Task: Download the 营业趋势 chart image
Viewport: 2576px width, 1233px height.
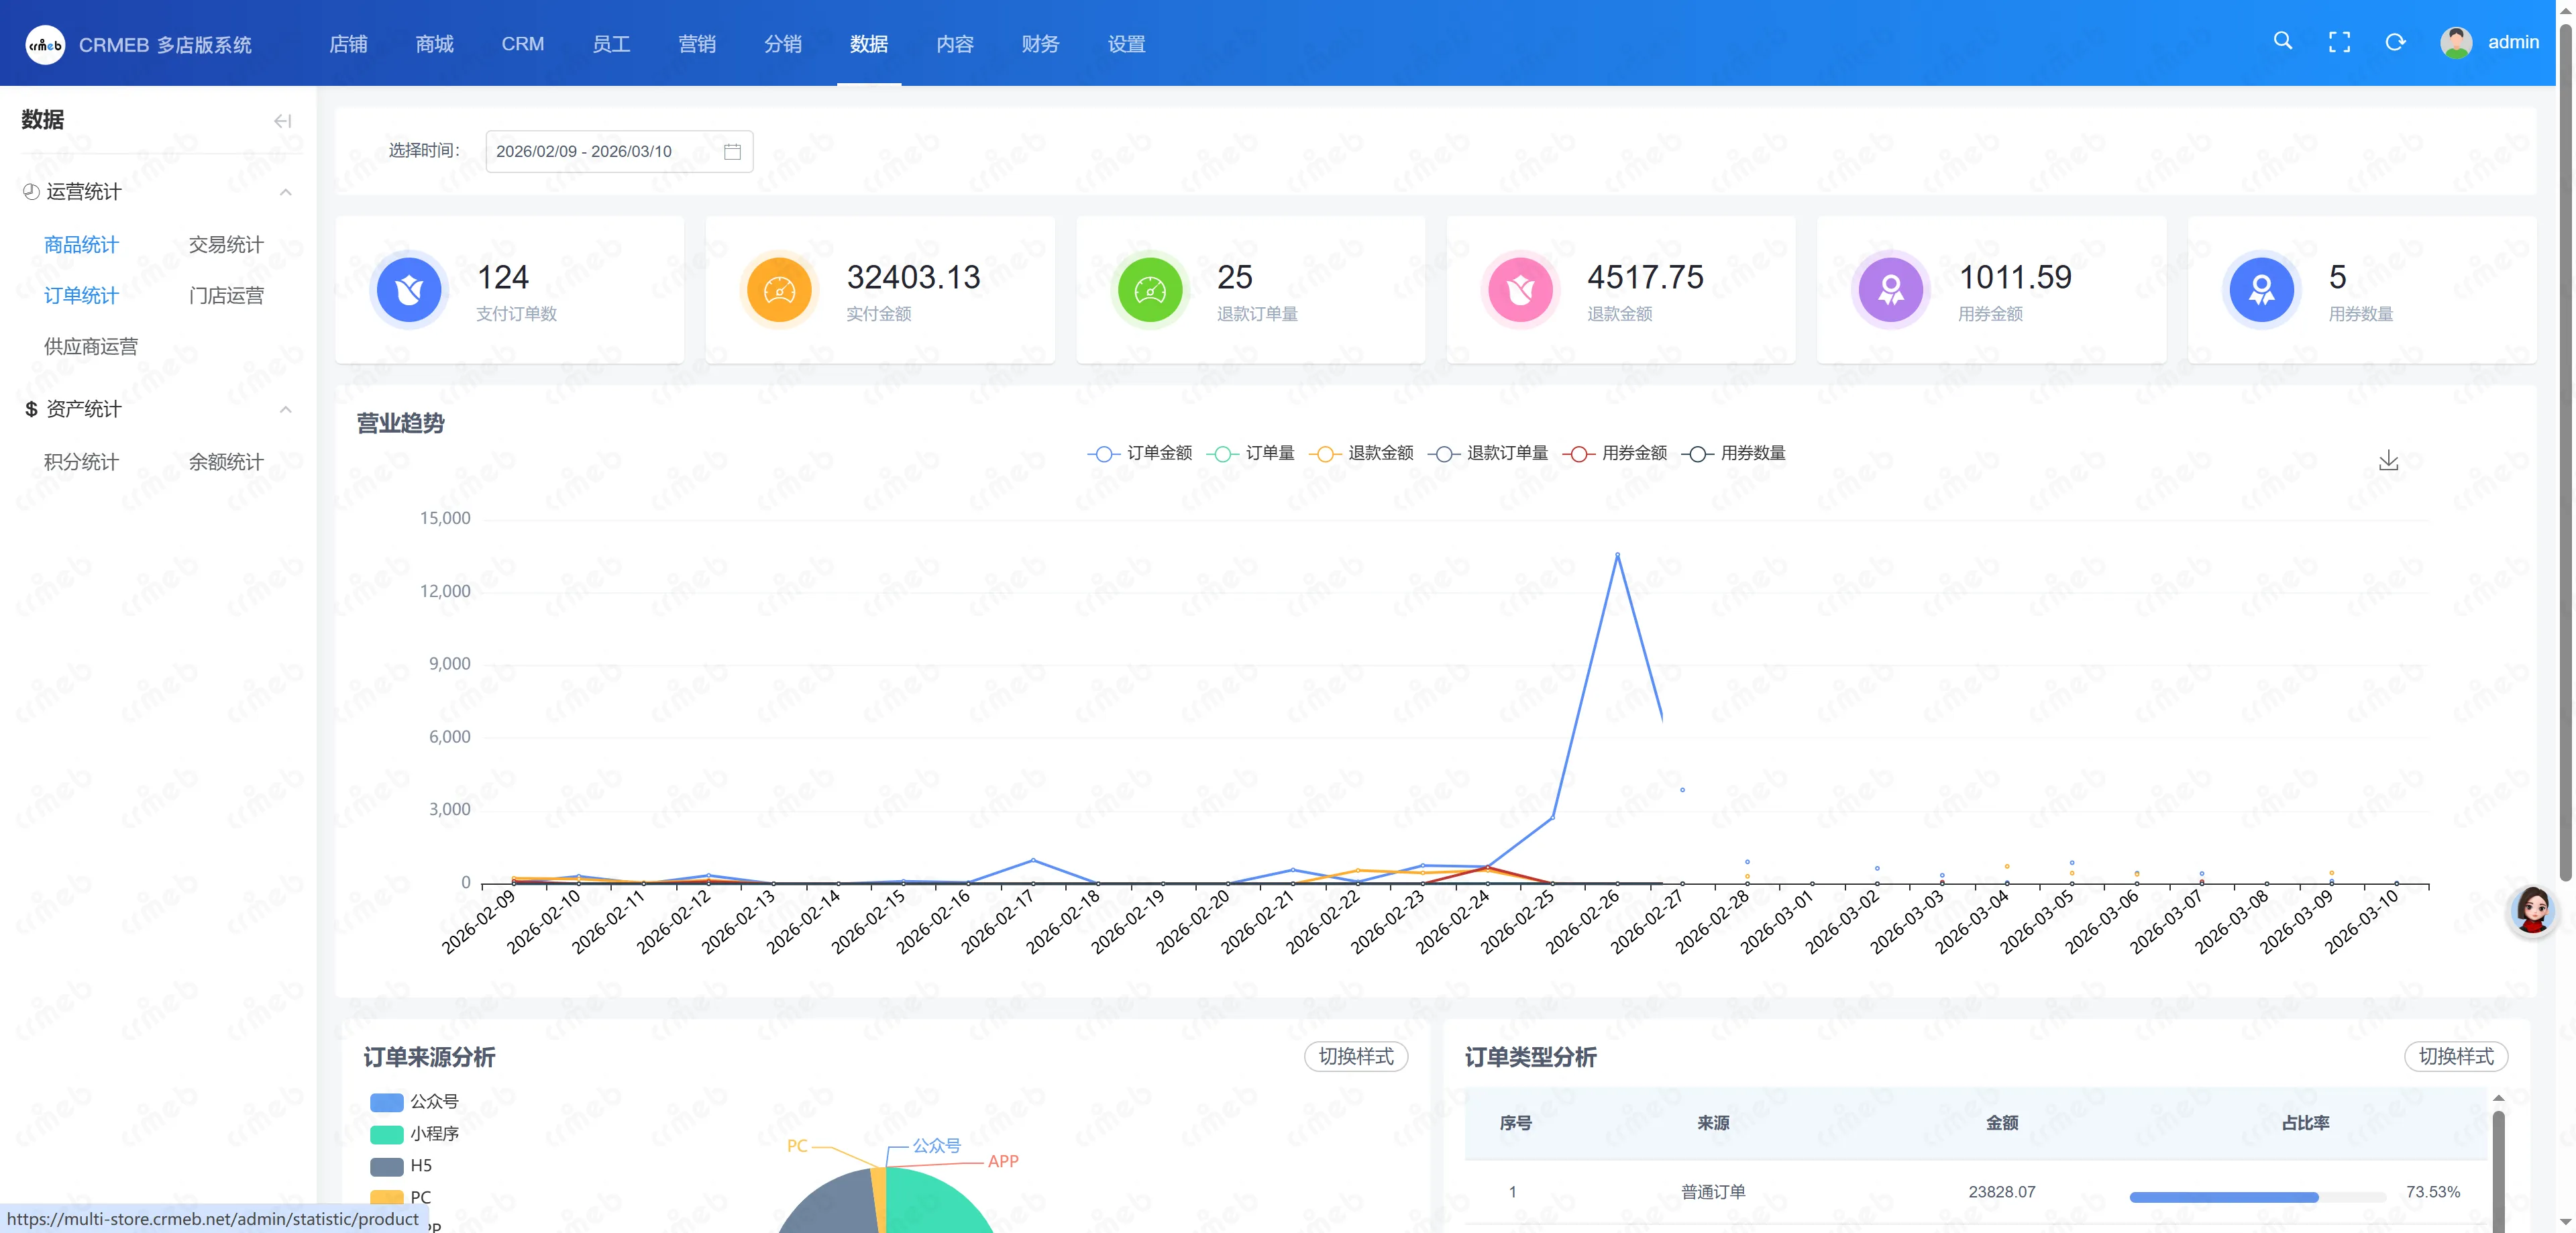Action: 2388,460
